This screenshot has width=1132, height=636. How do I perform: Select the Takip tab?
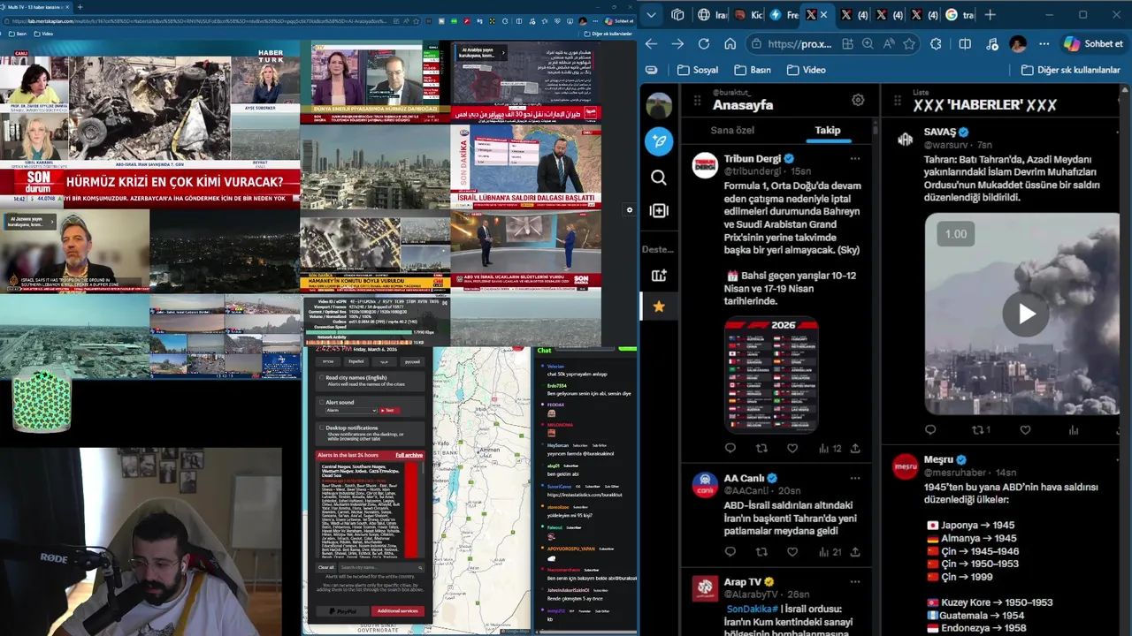tap(828, 130)
